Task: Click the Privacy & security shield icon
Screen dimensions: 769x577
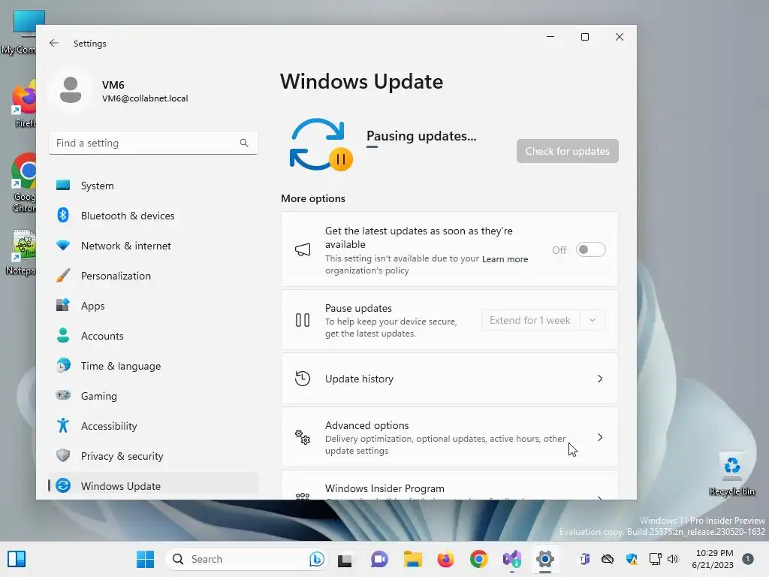Action: coord(63,455)
